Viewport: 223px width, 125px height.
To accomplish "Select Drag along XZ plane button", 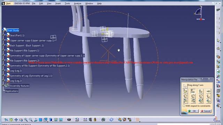I will click(x=201, y=96).
